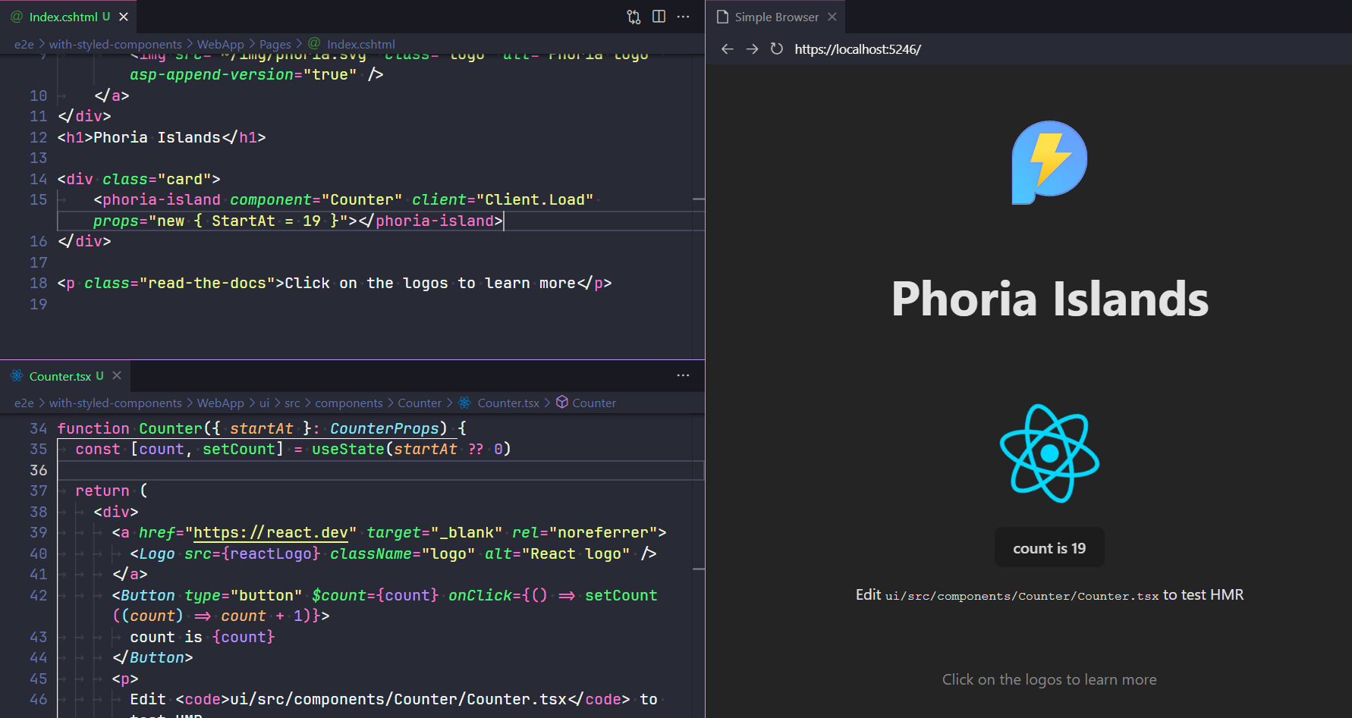Open 'WebApp' in upper editor breadcrumb
This screenshot has width=1352, height=718.
[x=220, y=44]
